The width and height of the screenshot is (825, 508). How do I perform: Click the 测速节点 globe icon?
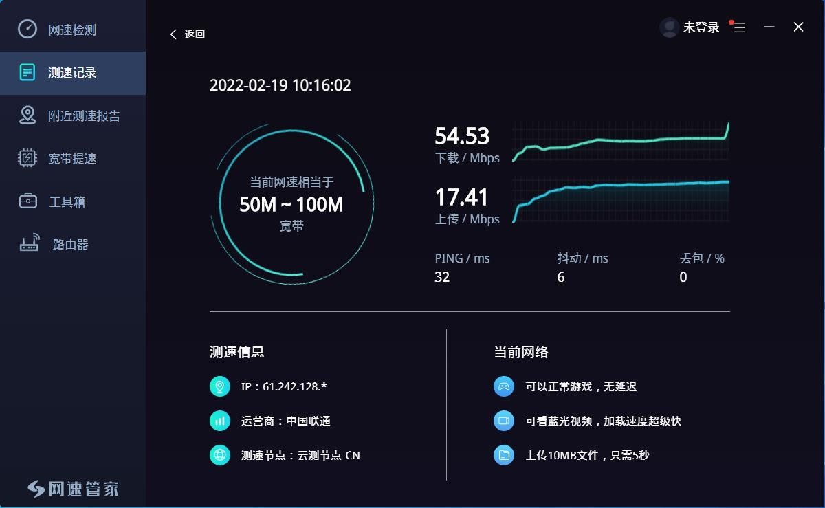(220, 455)
